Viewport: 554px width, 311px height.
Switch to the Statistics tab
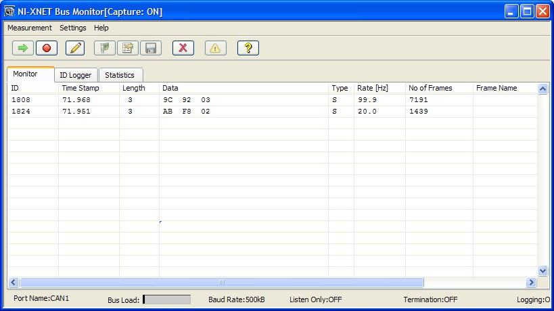pos(120,75)
